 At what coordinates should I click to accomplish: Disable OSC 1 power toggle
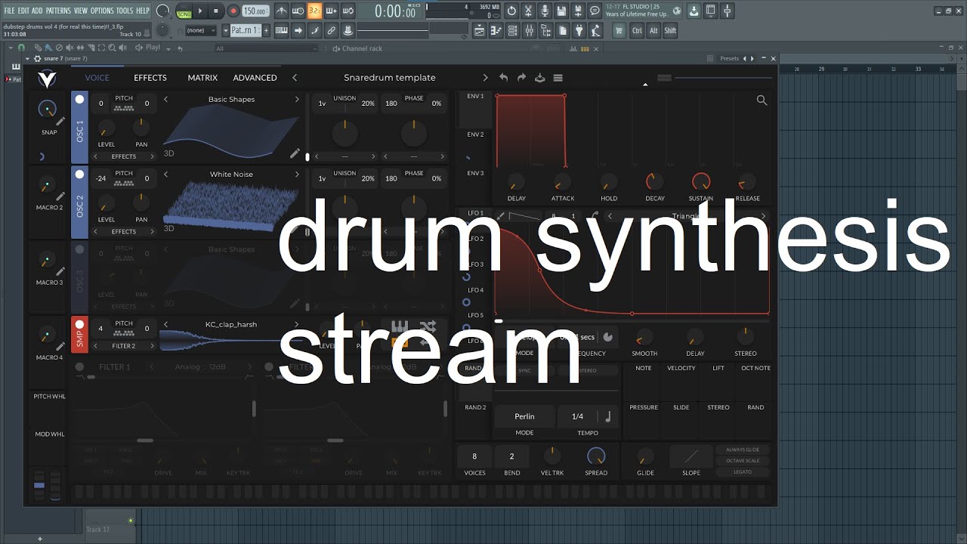(x=79, y=99)
